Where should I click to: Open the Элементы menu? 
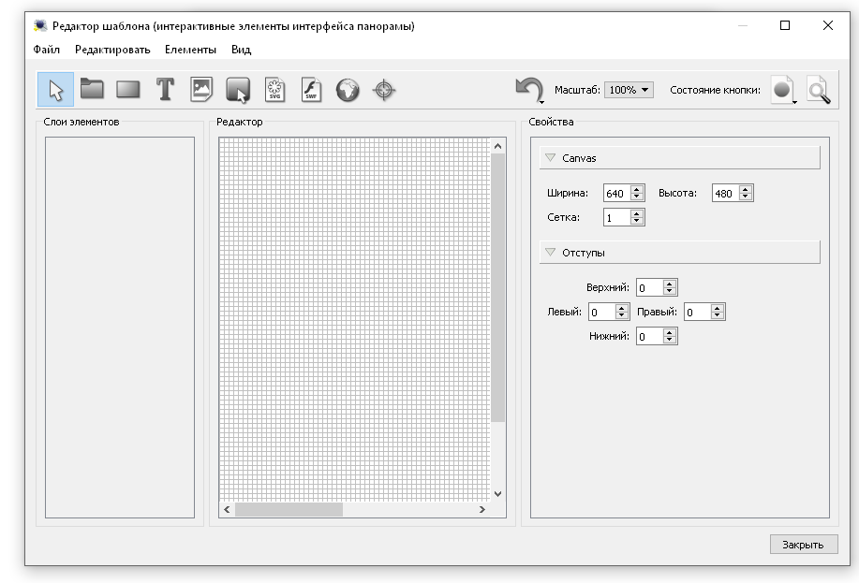pyautogui.click(x=190, y=50)
